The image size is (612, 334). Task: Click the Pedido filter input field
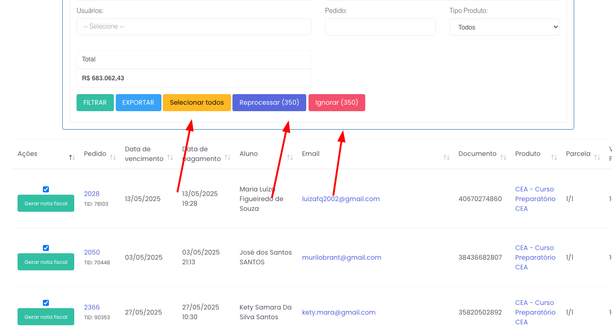point(380,27)
